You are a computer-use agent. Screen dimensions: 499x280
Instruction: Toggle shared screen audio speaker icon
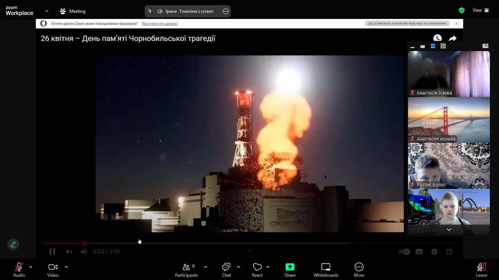point(160,11)
